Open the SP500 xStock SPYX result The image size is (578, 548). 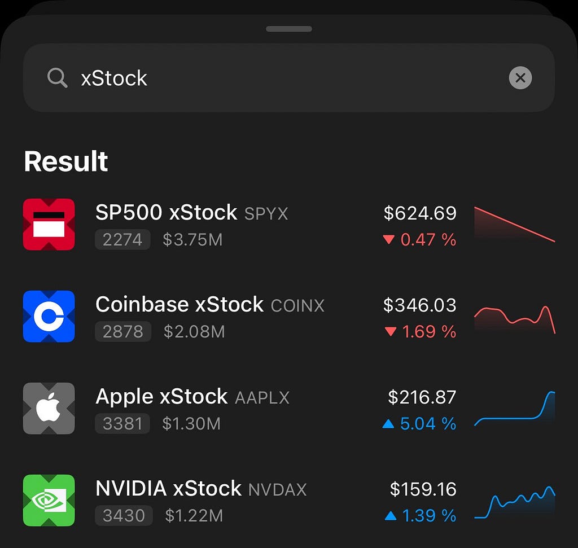pyautogui.click(x=289, y=224)
